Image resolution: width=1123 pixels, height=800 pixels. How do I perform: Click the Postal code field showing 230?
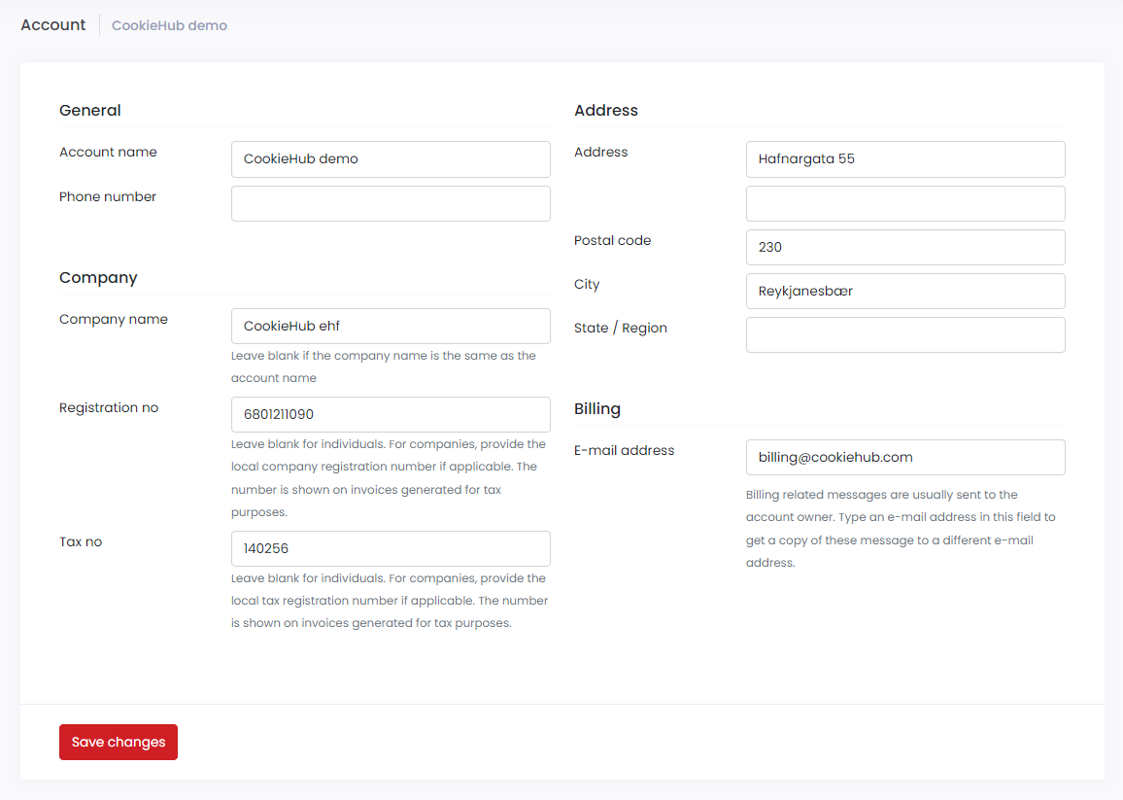[x=905, y=247]
